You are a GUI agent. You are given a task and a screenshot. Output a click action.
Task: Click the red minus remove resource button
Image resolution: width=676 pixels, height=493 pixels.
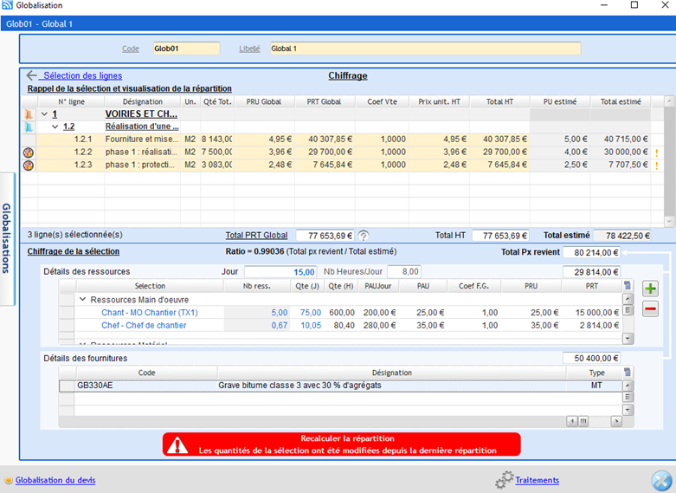[x=650, y=308]
